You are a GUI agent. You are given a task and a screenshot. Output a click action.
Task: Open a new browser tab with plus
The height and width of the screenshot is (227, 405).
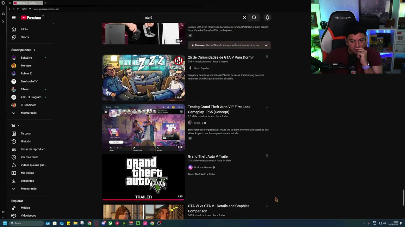tap(45, 3)
